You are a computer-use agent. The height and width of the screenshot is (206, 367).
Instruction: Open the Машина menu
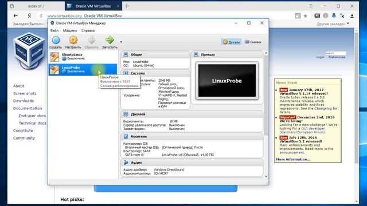(70, 30)
